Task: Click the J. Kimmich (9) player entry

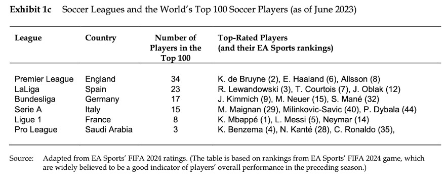Action: pos(243,100)
